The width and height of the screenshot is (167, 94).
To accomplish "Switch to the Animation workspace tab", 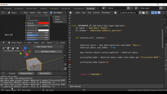I will 54,8.
